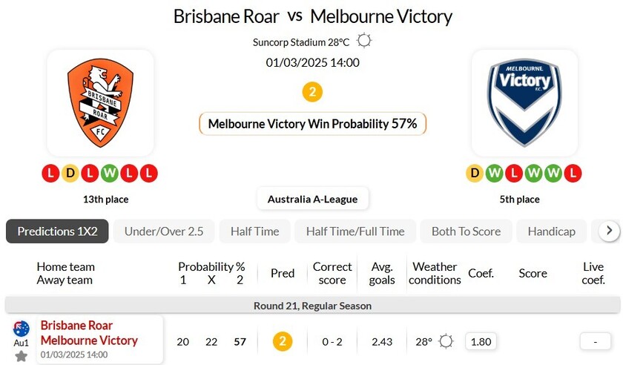Click the favorite star icon under Au1
Image resolution: width=623 pixels, height=365 pixels.
pos(21,356)
